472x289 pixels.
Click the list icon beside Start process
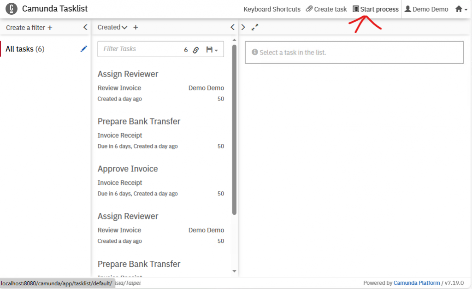[356, 9]
